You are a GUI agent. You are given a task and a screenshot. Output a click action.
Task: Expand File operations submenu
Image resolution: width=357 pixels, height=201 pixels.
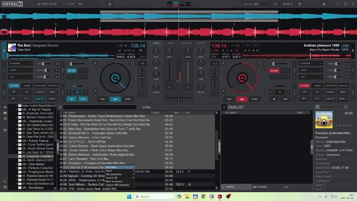(x=120, y=174)
